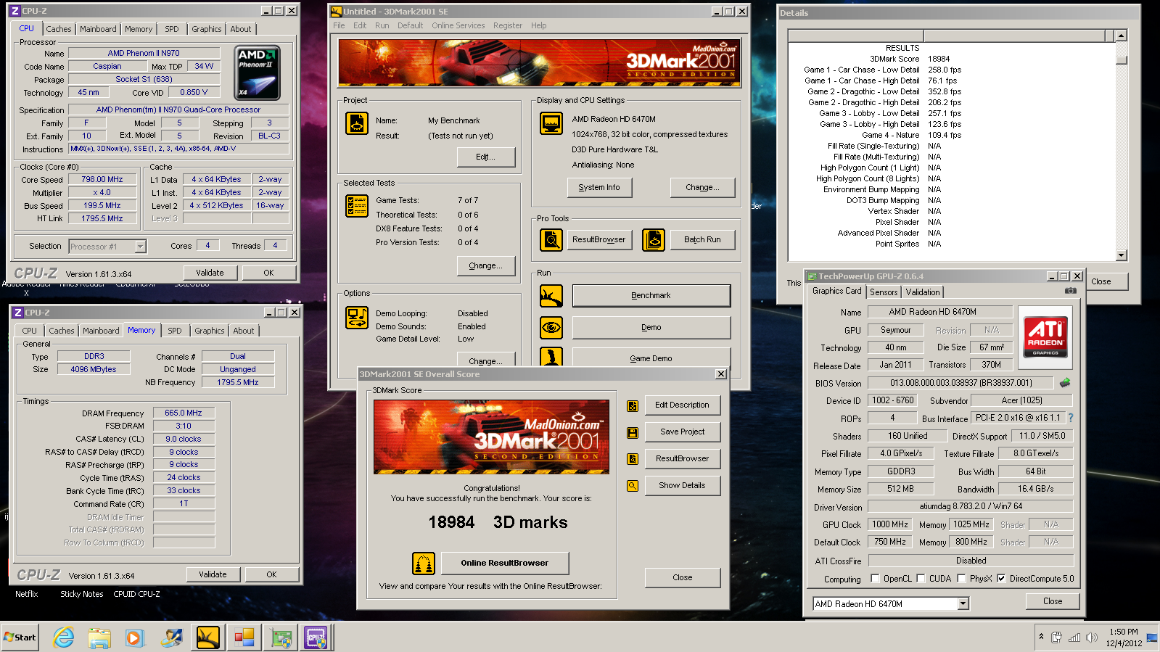Switch to Caches tab in top CPU-Z window
The width and height of the screenshot is (1160, 652).
point(58,29)
